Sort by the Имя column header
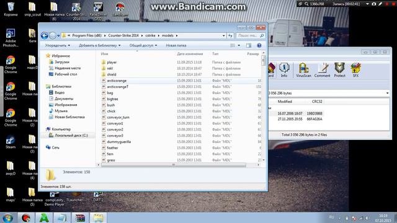 point(105,54)
